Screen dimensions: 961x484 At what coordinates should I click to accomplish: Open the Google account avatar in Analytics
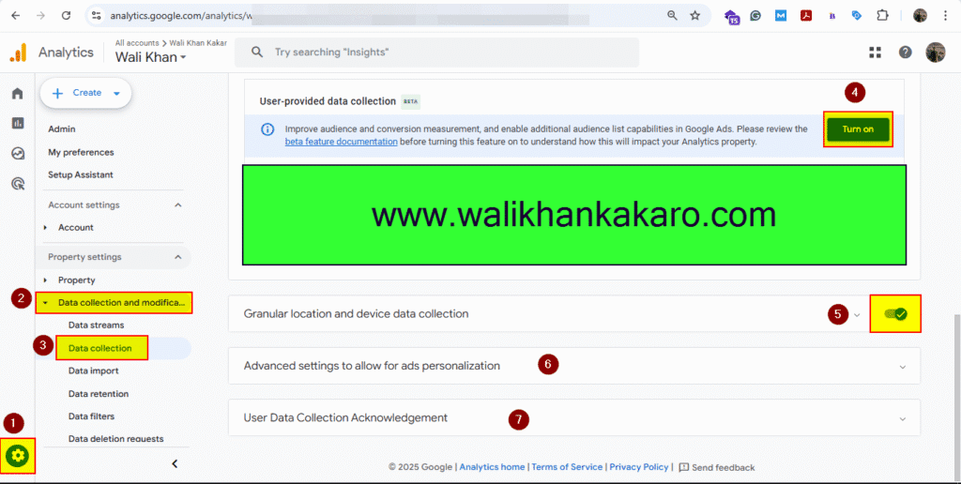[936, 53]
